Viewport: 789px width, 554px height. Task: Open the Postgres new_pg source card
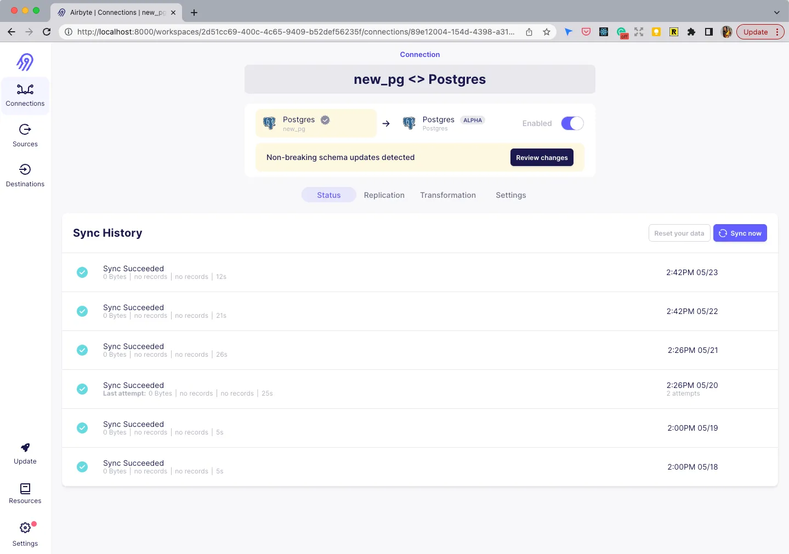pyautogui.click(x=316, y=123)
